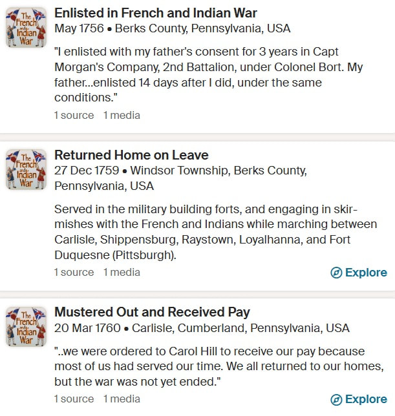The image size is (395, 416).
Task: Open Explore for Mustered Out and Received Pay
Action: point(359,400)
